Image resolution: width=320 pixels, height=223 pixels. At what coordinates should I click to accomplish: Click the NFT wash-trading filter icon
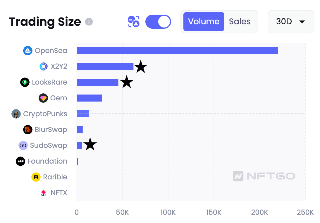(x=134, y=22)
